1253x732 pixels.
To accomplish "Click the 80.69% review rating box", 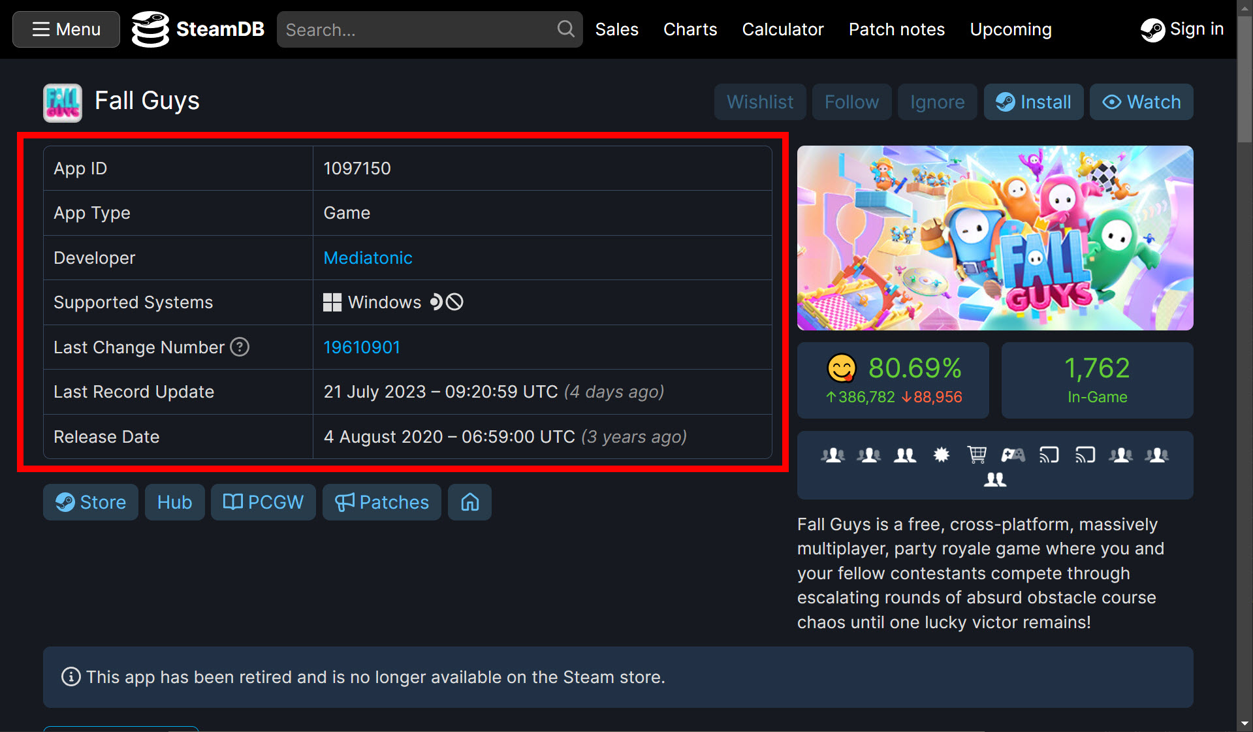I will point(893,380).
